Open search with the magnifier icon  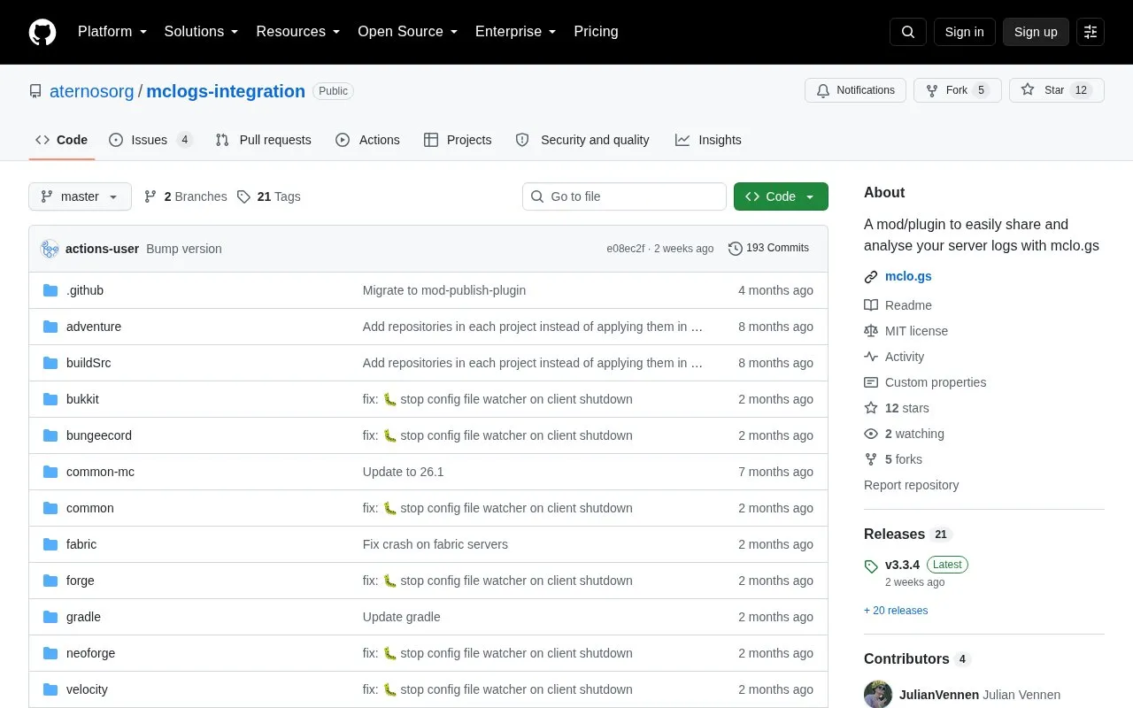click(x=908, y=32)
